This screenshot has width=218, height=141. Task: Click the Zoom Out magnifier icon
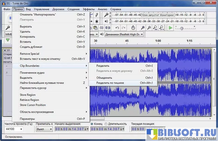[149, 28]
